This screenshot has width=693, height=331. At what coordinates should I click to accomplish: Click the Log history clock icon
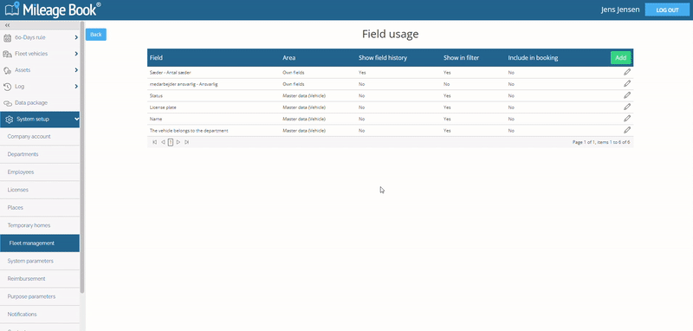pos(7,87)
